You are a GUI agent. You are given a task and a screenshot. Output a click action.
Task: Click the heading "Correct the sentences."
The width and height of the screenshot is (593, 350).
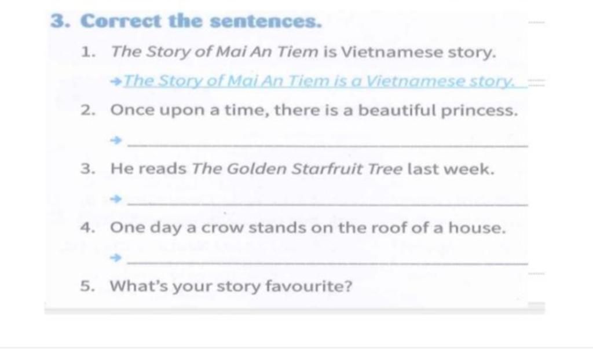200,21
